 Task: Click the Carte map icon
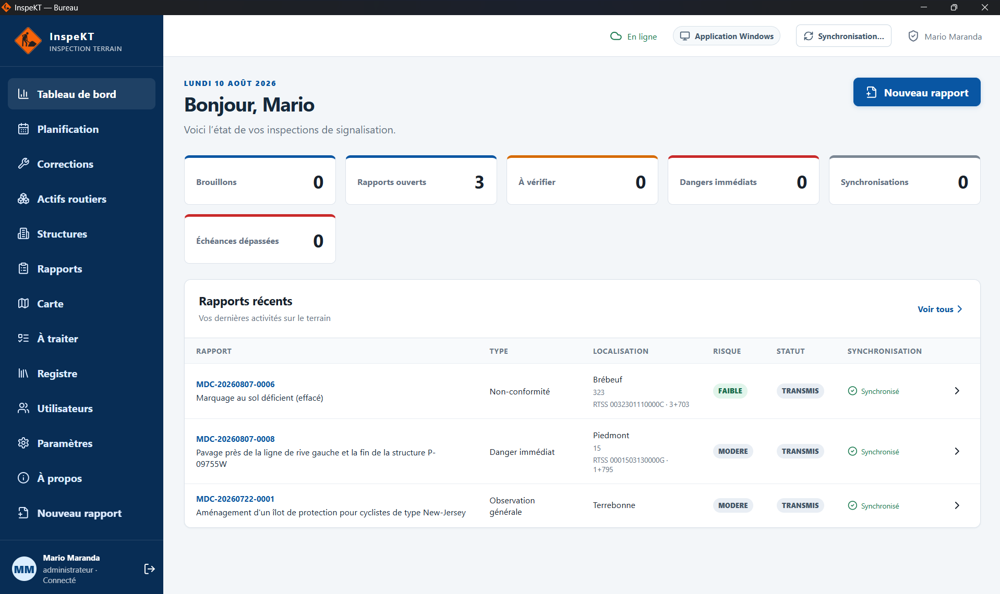coord(23,303)
